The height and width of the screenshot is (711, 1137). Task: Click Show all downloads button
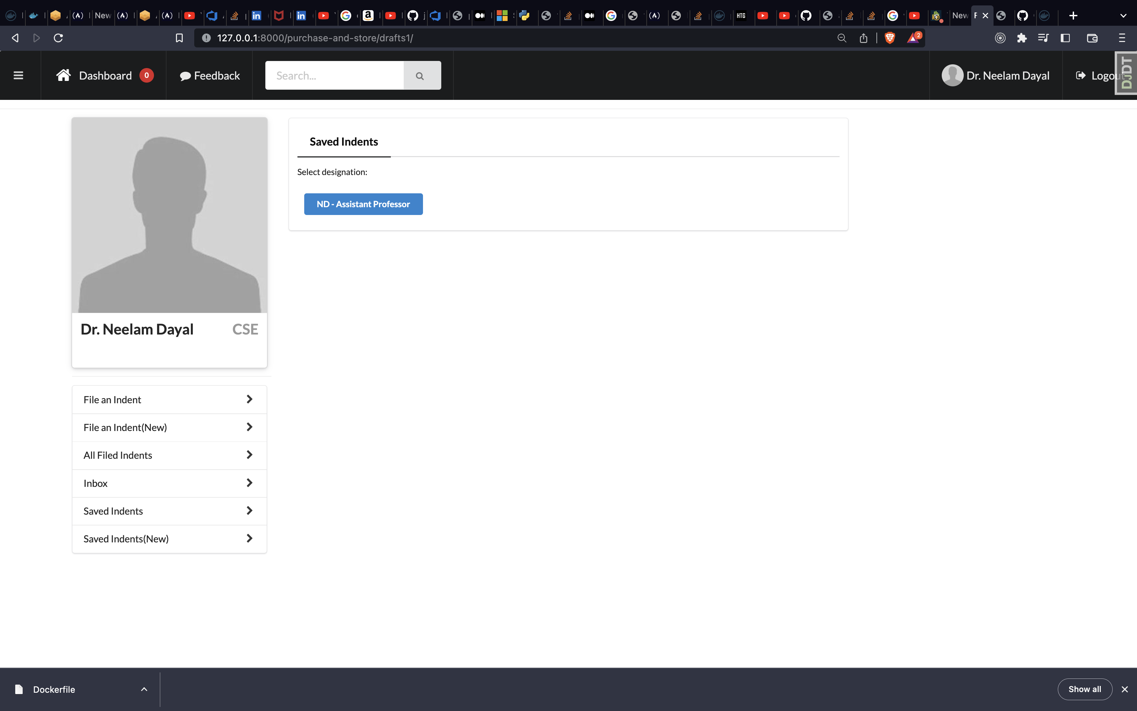click(x=1084, y=689)
